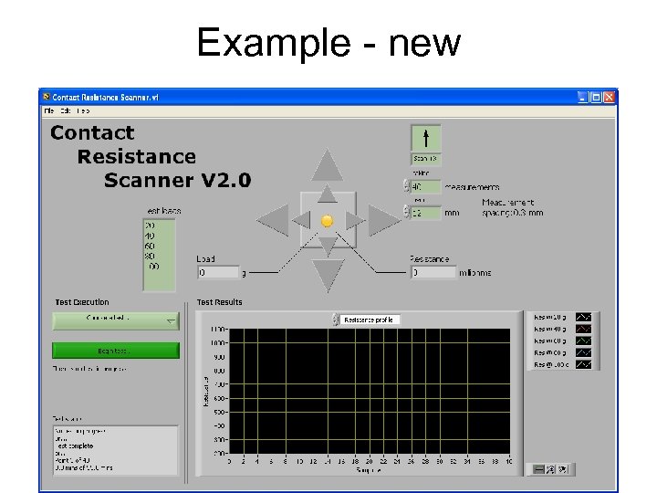Viewport: 657px width, 493px height.
Task: Click the scan length mm input field
Action: [425, 213]
